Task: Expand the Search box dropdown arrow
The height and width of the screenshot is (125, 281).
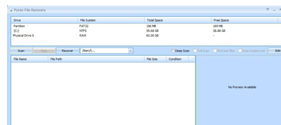Action: pyautogui.click(x=131, y=51)
